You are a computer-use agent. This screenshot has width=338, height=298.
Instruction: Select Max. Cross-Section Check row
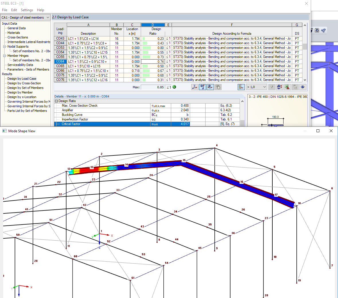pyautogui.click(x=147, y=106)
